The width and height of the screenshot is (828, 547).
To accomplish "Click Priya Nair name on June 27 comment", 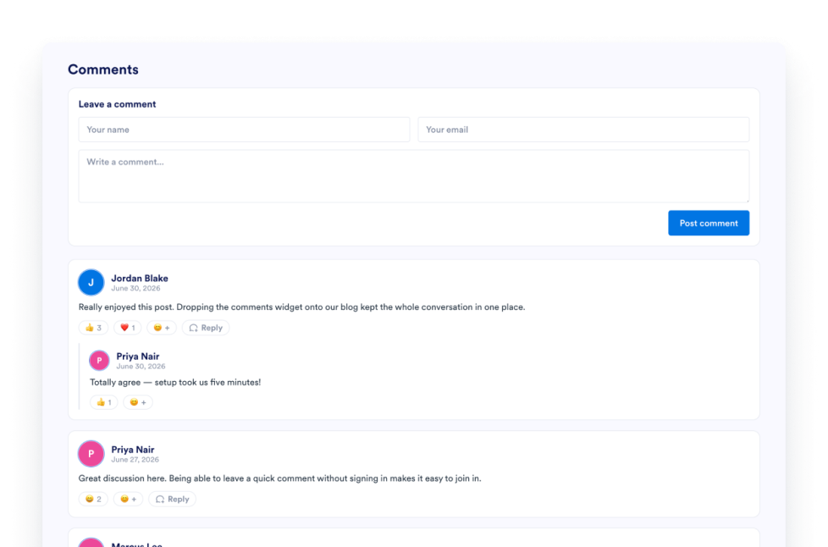I will pos(133,450).
